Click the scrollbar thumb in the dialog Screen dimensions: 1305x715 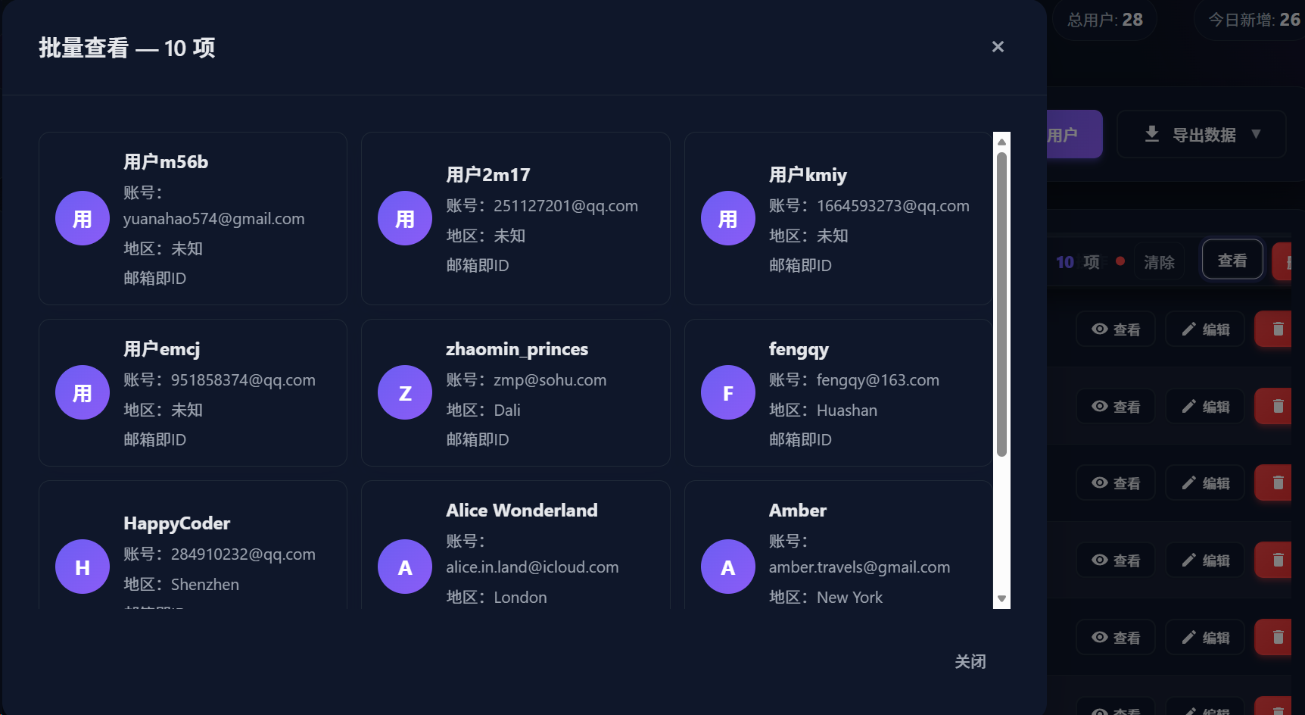click(1001, 304)
